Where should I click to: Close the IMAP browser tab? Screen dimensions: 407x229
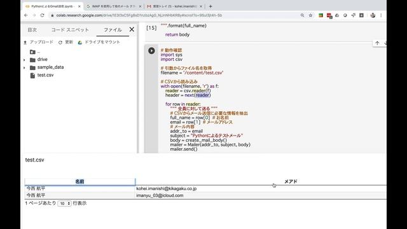click(140, 6)
